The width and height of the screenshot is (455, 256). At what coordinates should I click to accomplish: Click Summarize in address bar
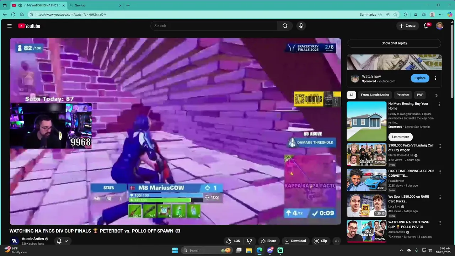pyautogui.click(x=368, y=15)
